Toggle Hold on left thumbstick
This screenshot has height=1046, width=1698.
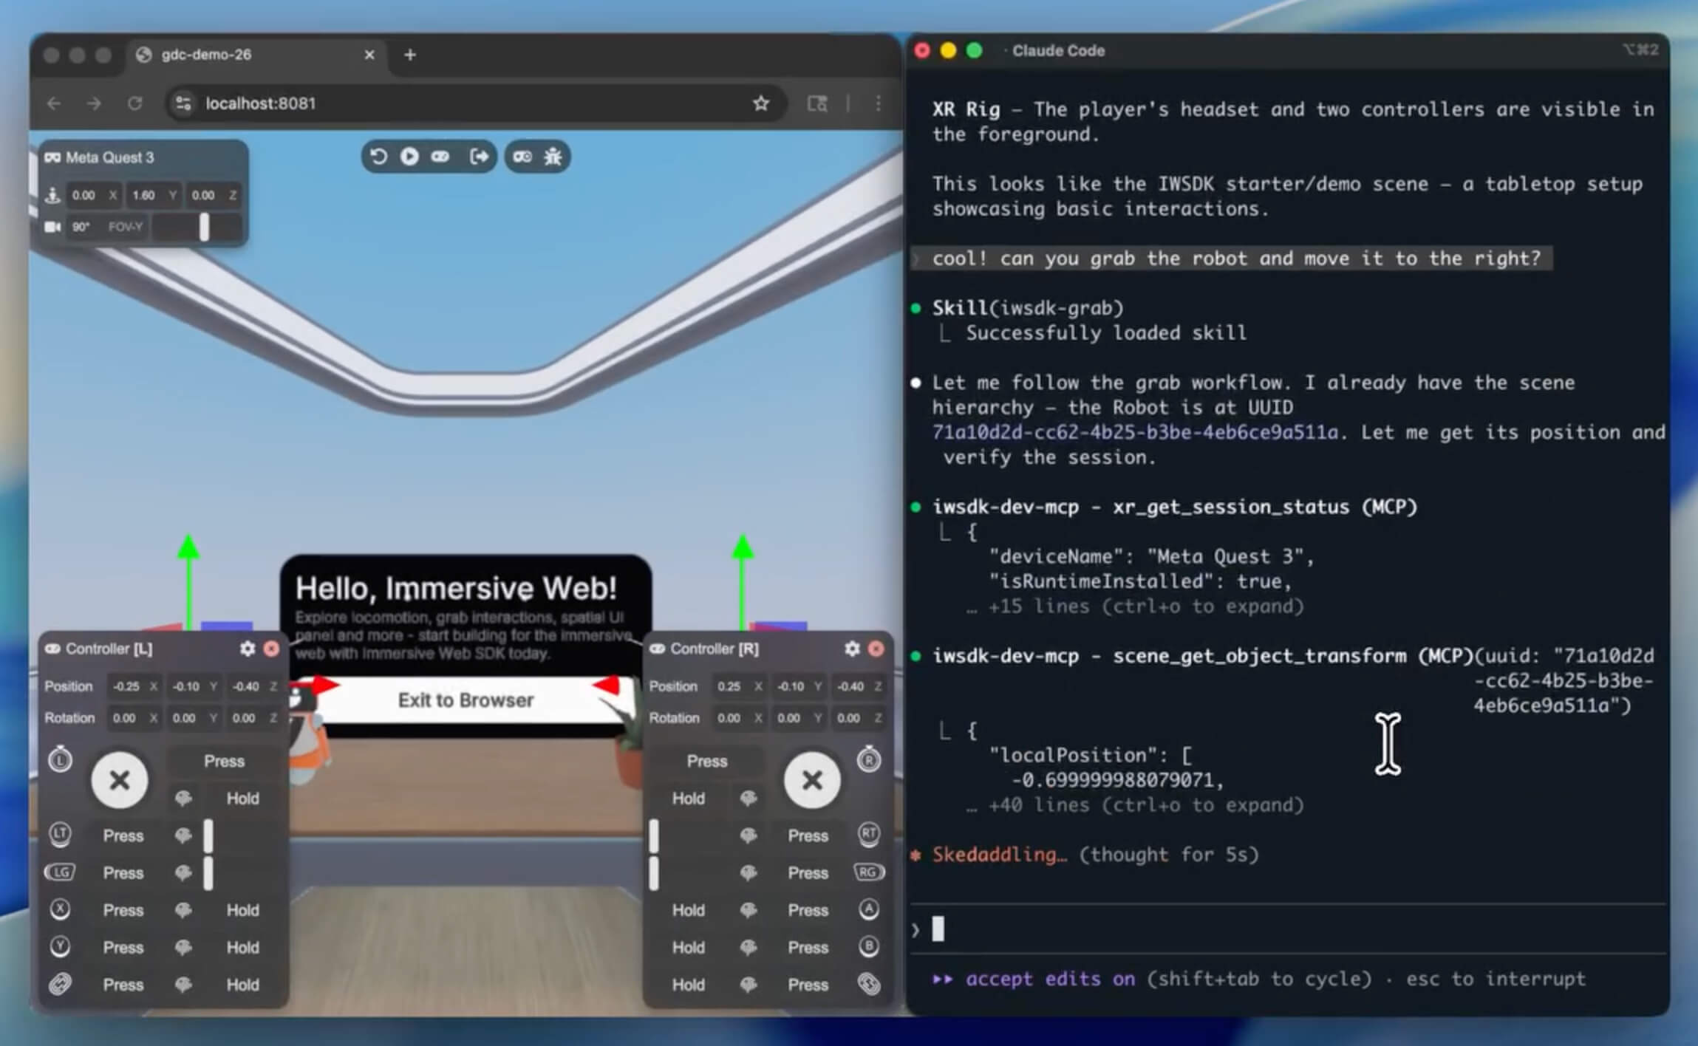pyautogui.click(x=242, y=799)
